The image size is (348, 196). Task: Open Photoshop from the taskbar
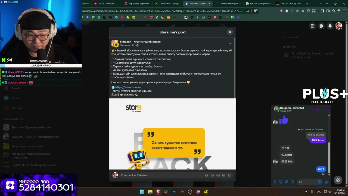click(174, 192)
